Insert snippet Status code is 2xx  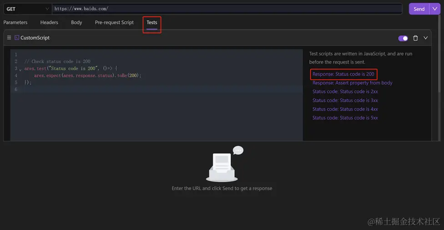[x=345, y=91]
